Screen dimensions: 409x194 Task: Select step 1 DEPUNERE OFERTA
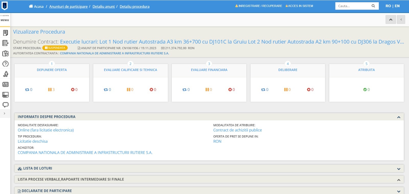tap(52, 70)
